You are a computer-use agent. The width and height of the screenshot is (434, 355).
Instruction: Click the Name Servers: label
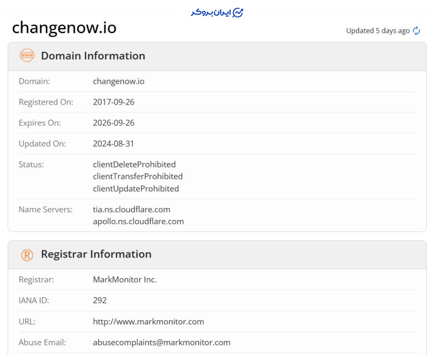(46, 209)
